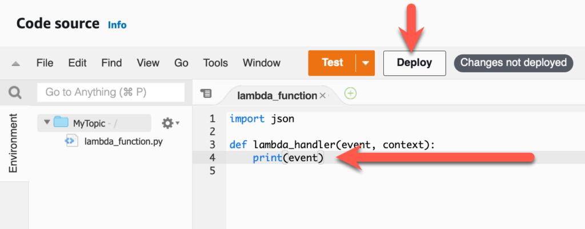
Task: Click the orange Test button
Action: tap(332, 63)
